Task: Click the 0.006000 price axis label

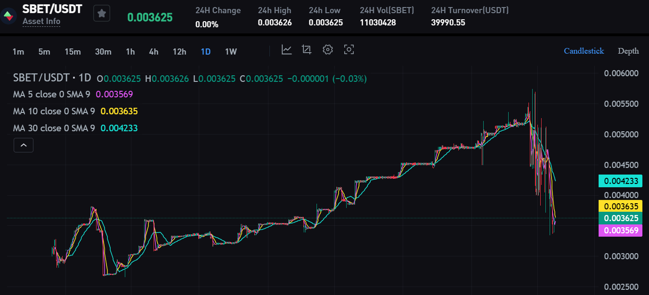Action: coord(621,73)
